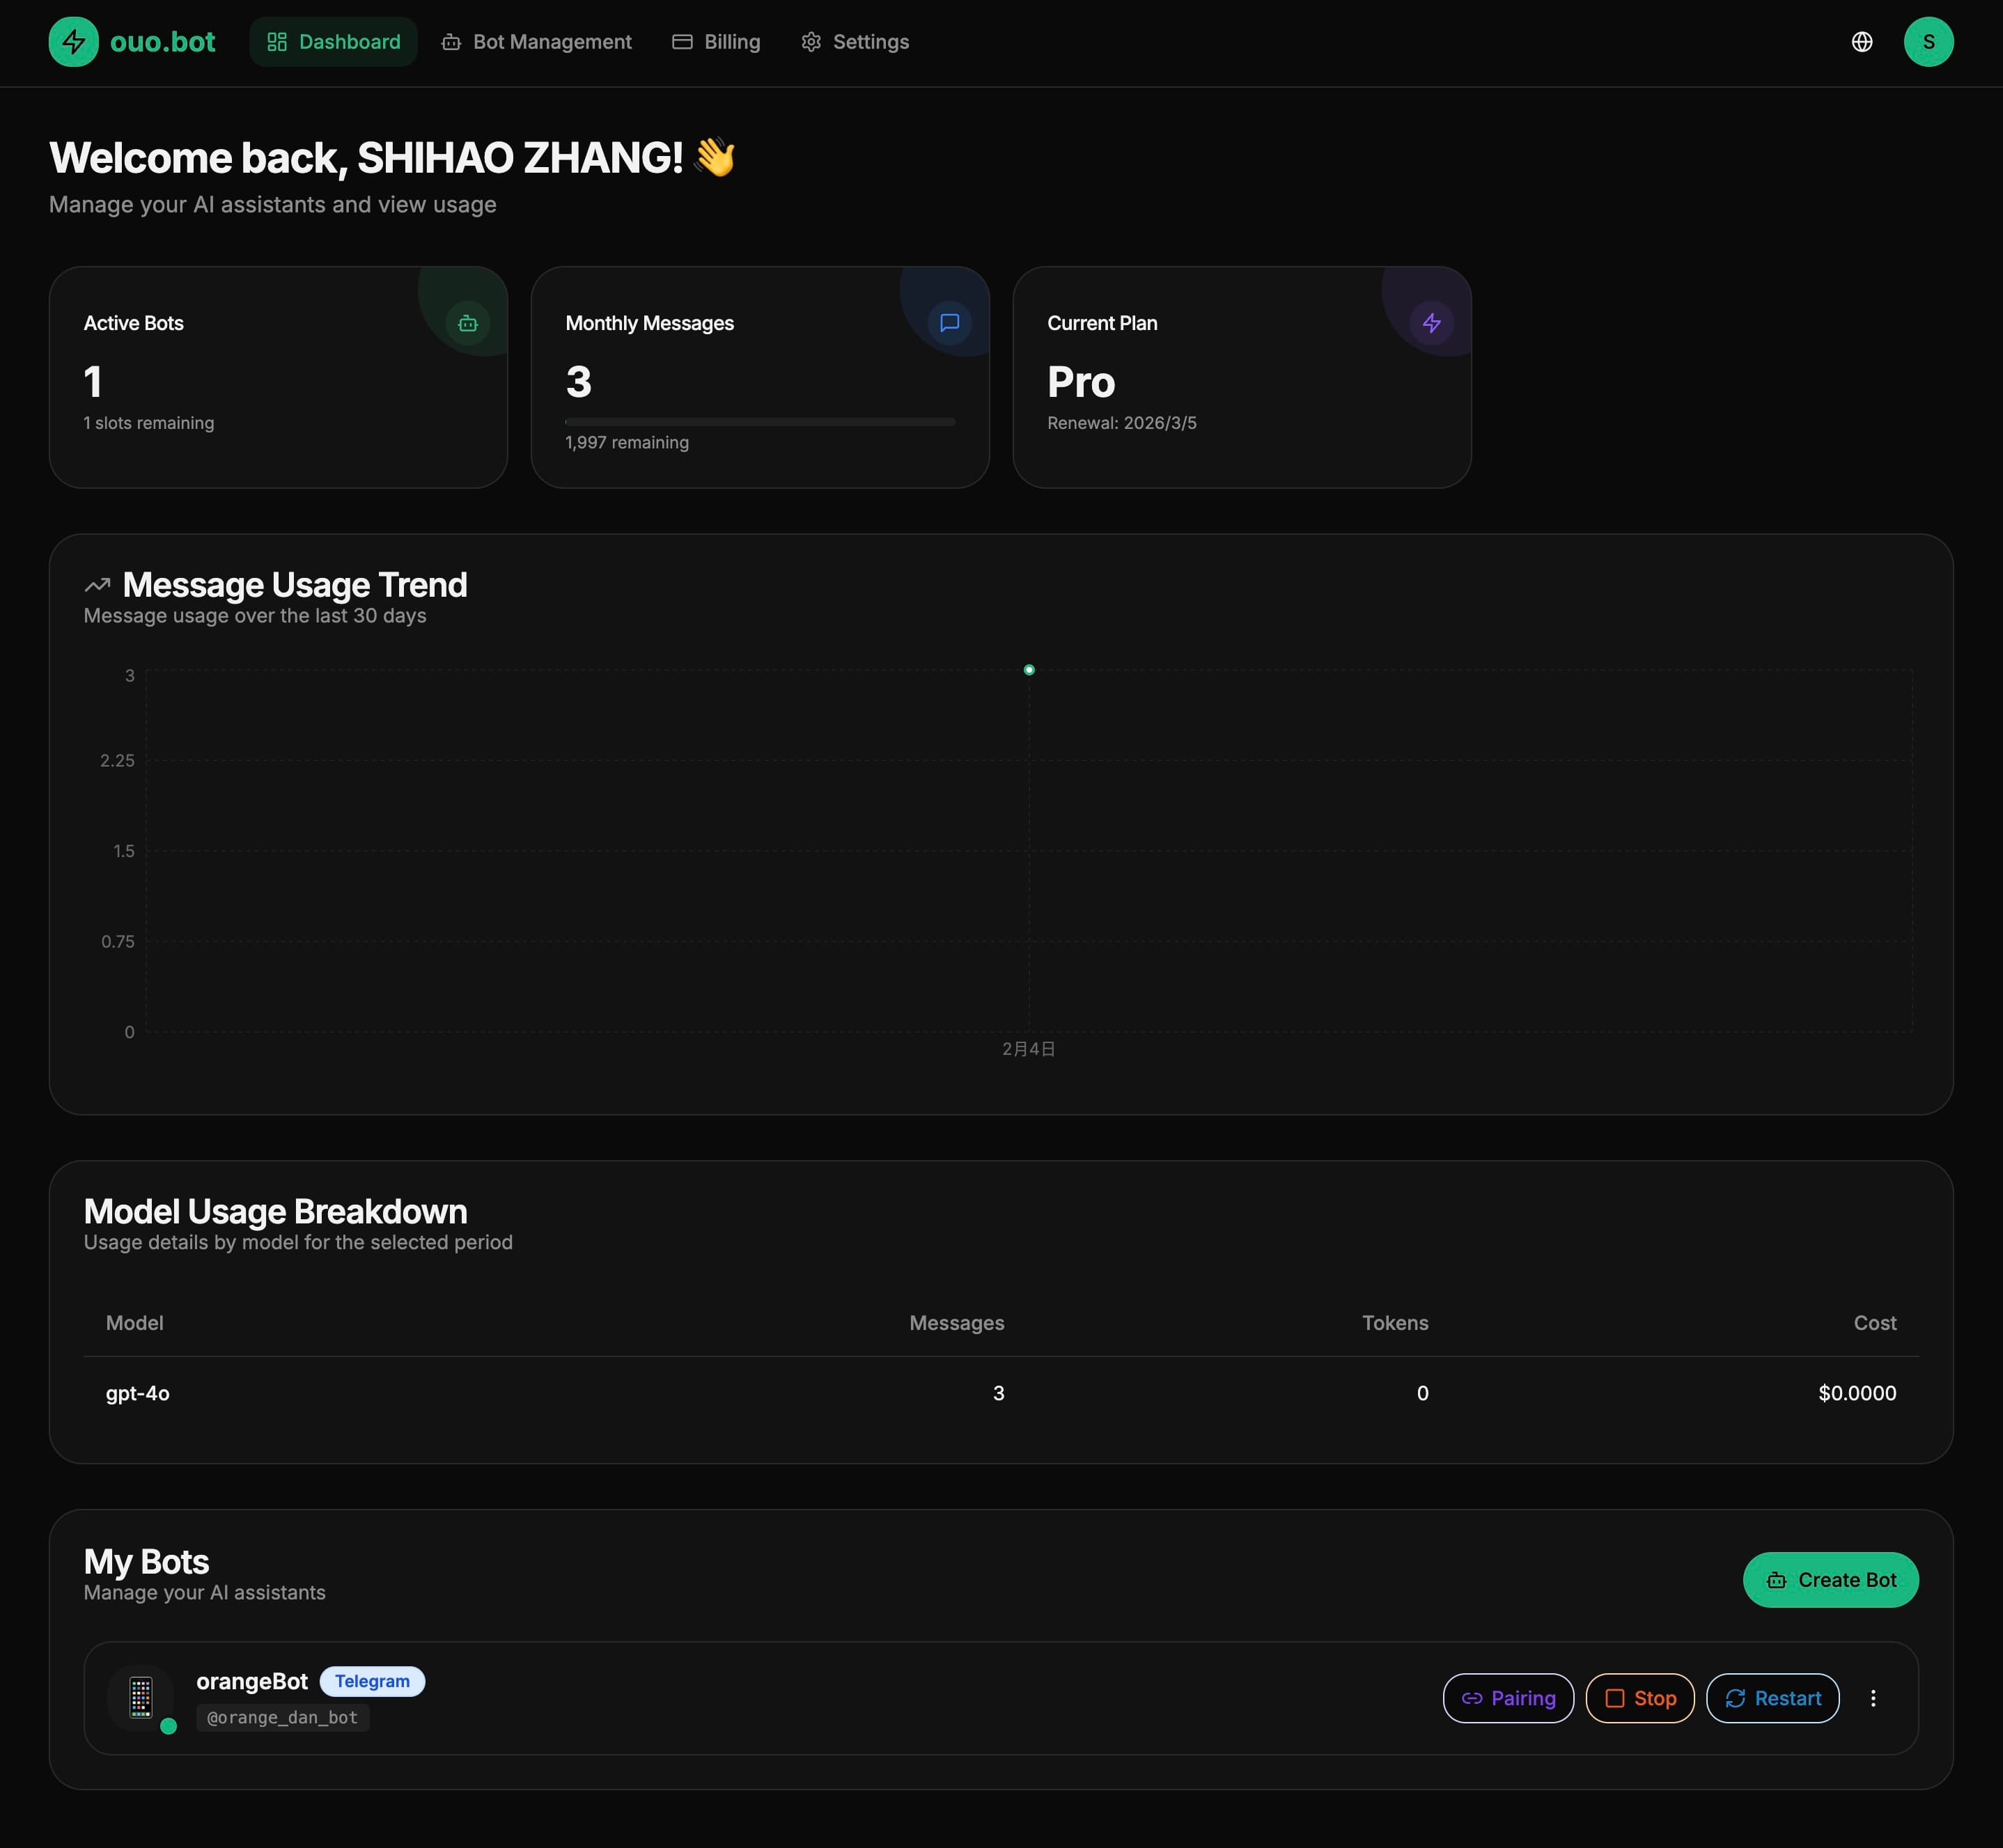Image resolution: width=2003 pixels, height=1848 pixels.
Task: Click the orangeBot phone avatar thumbnail
Action: tap(141, 1699)
